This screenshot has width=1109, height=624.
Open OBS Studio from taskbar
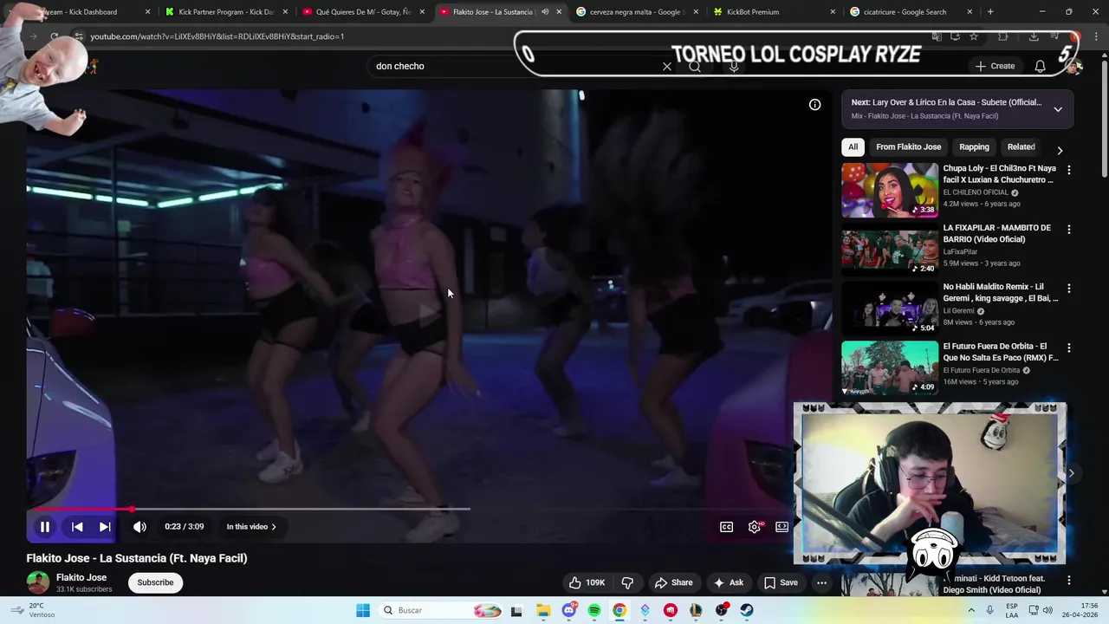(x=721, y=610)
